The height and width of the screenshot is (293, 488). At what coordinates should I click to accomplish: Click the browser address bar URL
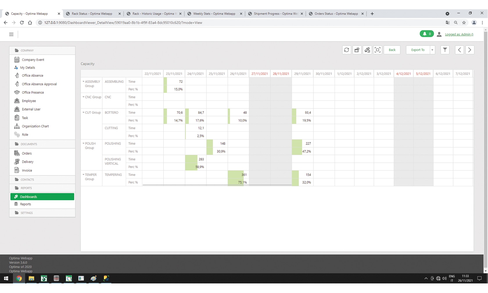coord(123,23)
